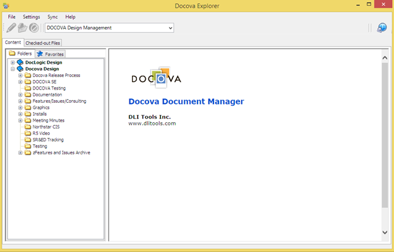This screenshot has height=252, width=394.
Task: Click the Installs folder icon
Action: click(28, 114)
